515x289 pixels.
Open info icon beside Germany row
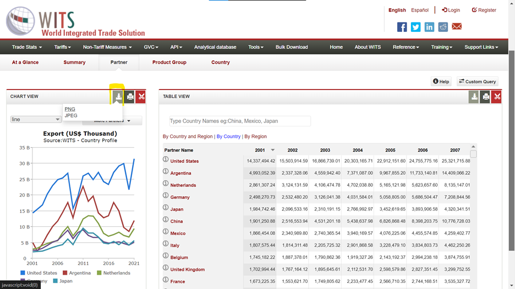pyautogui.click(x=166, y=196)
